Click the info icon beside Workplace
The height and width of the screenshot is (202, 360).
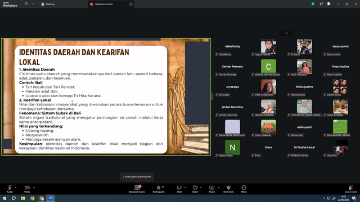[x=26, y=4]
